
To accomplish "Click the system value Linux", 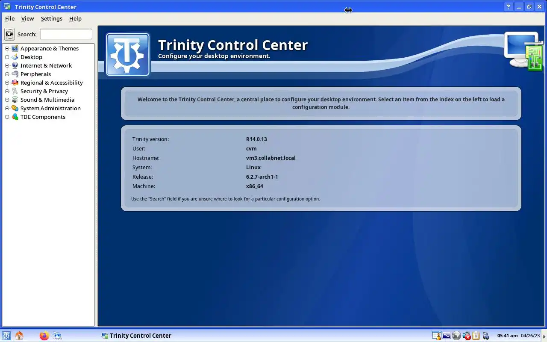I will pos(253,167).
